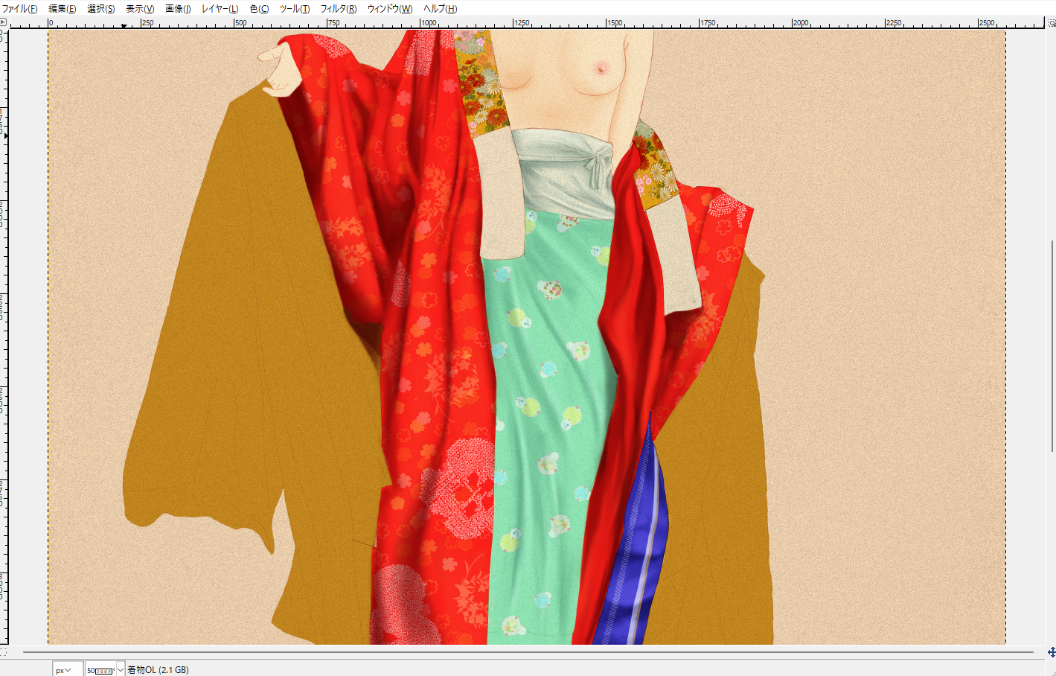Open the 画像(I) menu

[x=178, y=9]
